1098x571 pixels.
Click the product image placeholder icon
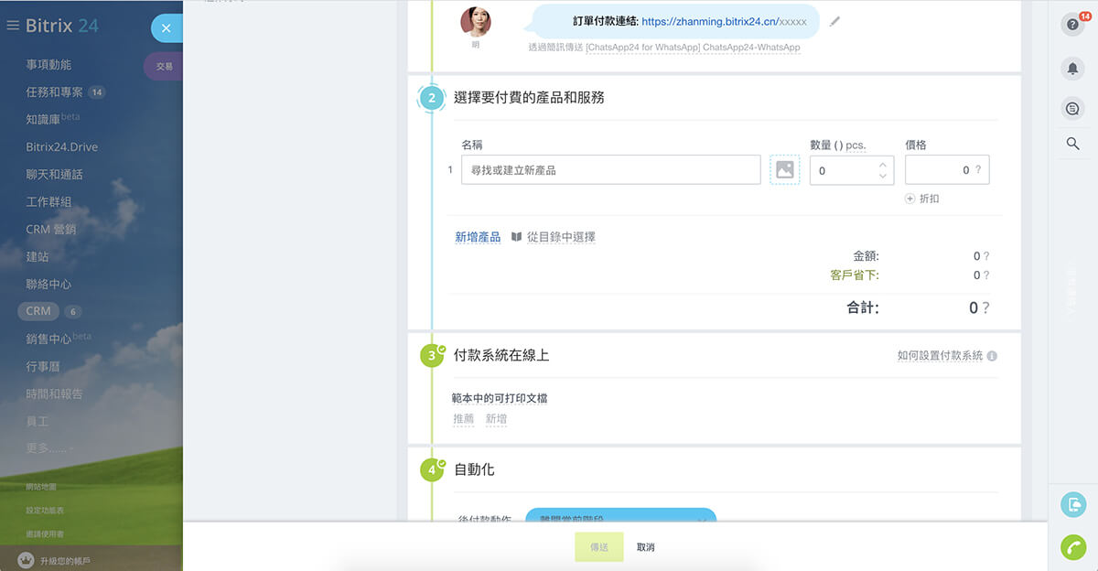tap(784, 169)
